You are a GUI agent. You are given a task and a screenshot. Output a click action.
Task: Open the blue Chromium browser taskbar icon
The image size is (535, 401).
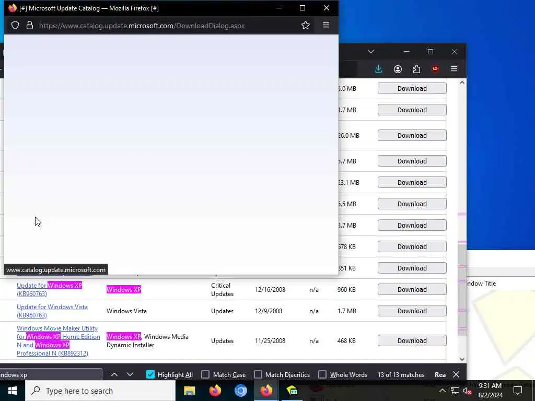[240, 391]
